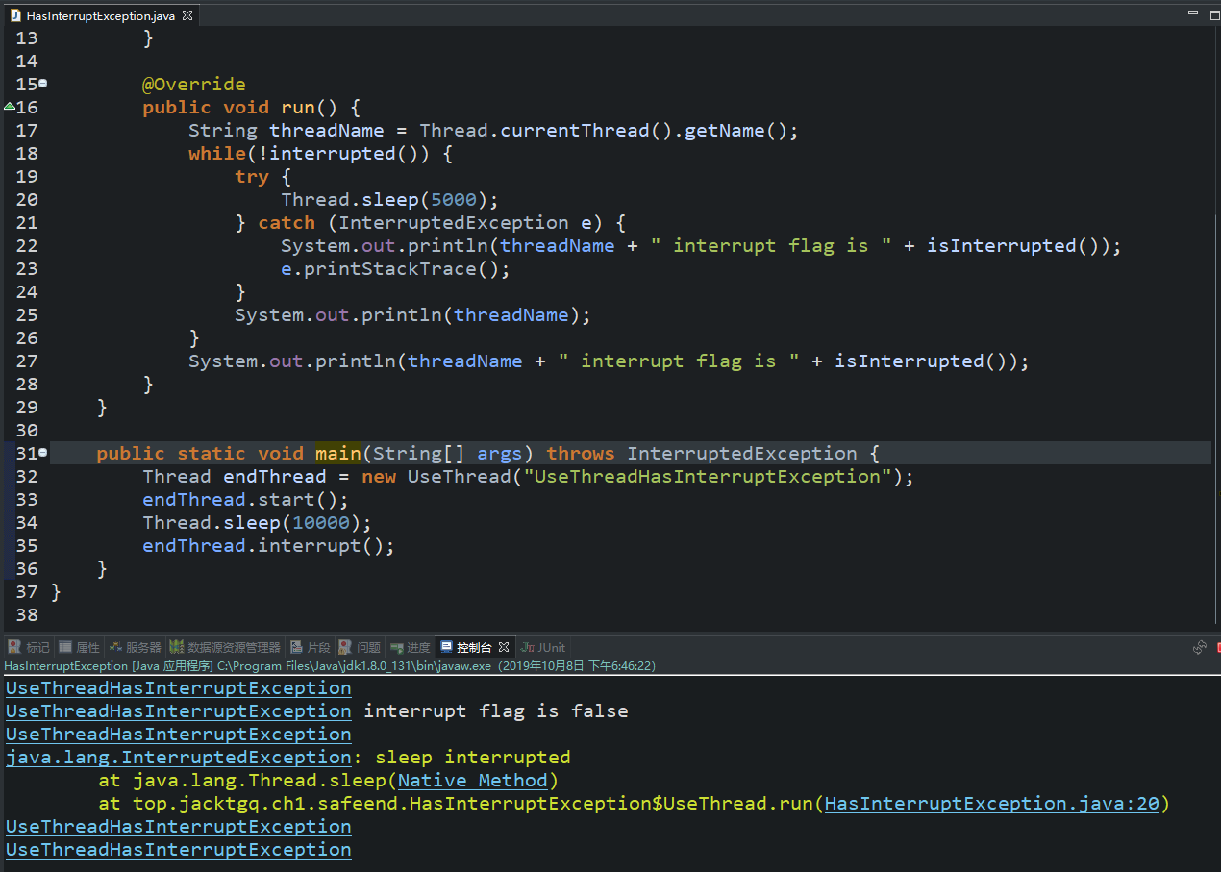Screen dimensions: 1221x872
Task: Open the HasInterruptException.java:20 stack trace link
Action: click(x=992, y=803)
